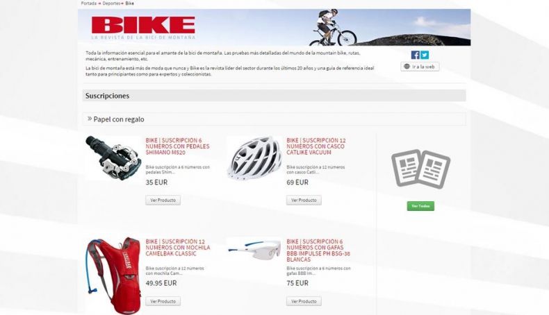This screenshot has height=315, width=549.
Task: Click 'Ver Producto' for the Shimano pedals subscription
Action: coord(163,201)
